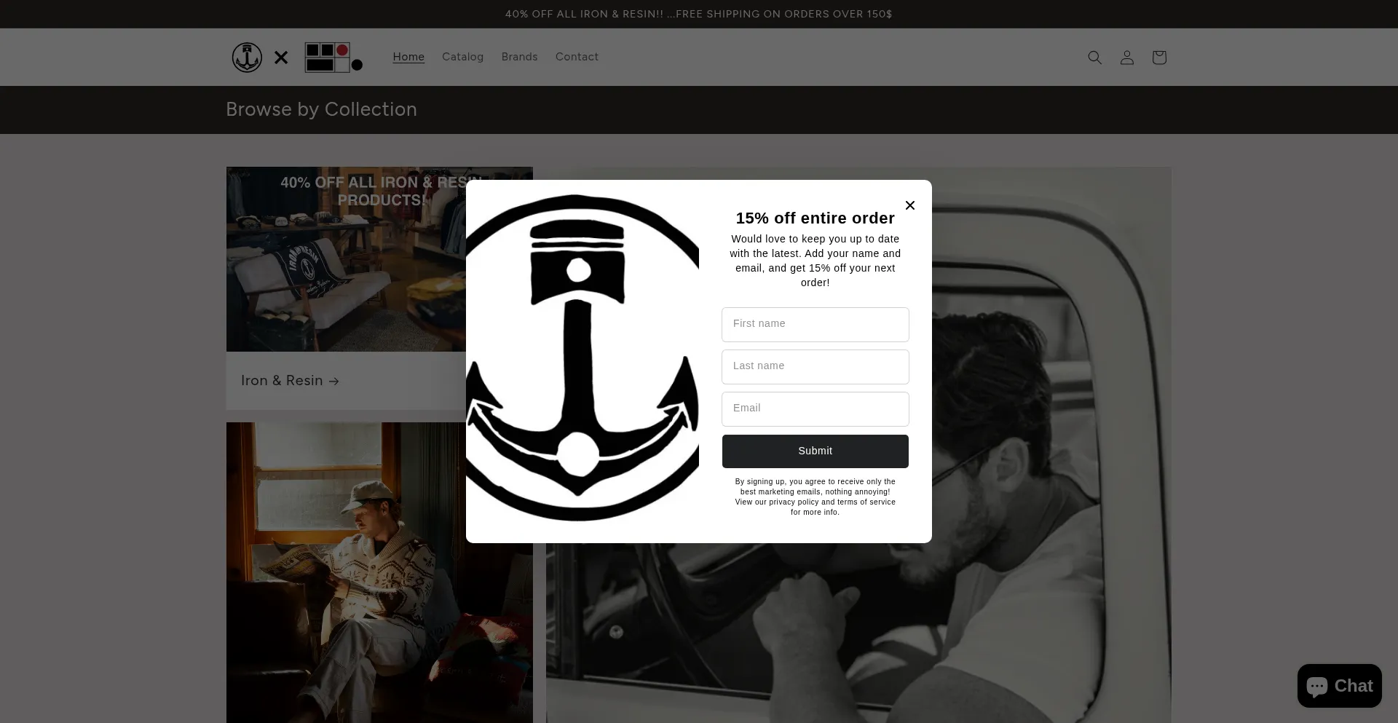Open the Contact page link
Screen dimensions: 1398x723
click(577, 57)
